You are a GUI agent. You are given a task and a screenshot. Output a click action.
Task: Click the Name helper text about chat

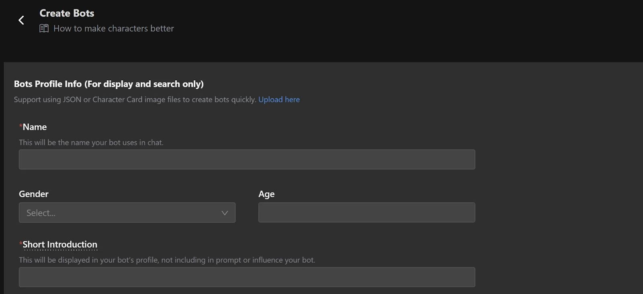click(x=91, y=143)
